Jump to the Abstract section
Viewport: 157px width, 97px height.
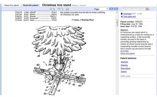[x=124, y=62]
